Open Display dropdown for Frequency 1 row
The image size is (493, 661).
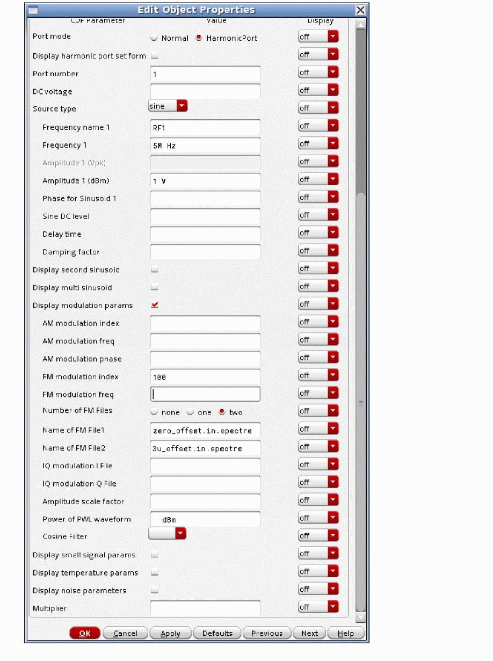pos(318,143)
